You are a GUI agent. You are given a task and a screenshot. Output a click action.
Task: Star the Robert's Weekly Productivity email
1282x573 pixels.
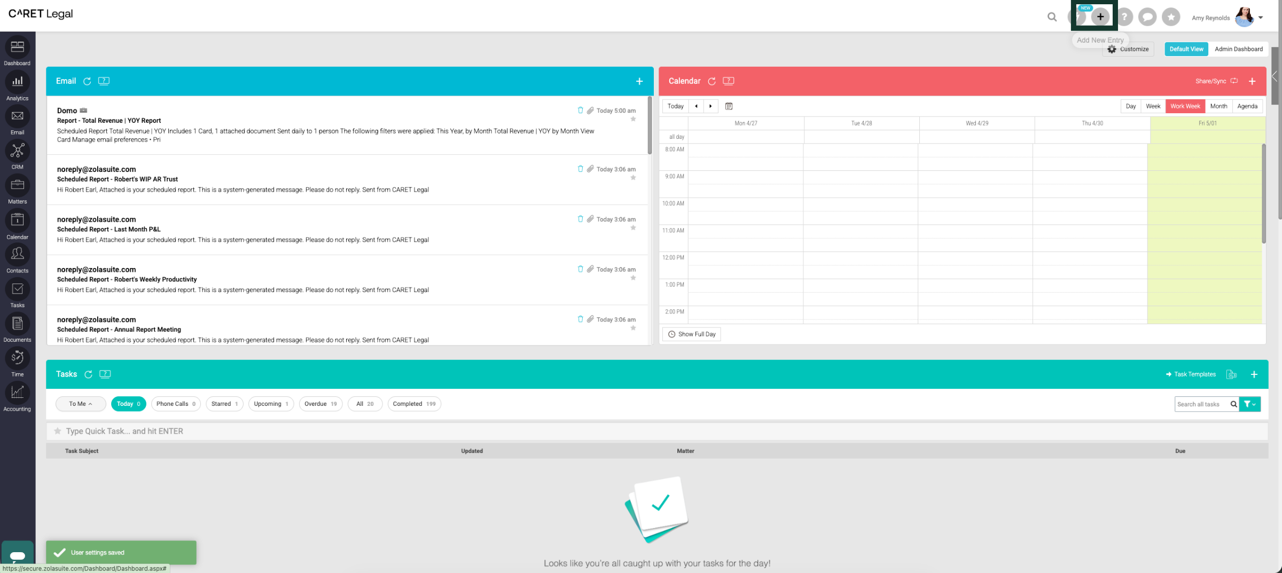pyautogui.click(x=633, y=278)
